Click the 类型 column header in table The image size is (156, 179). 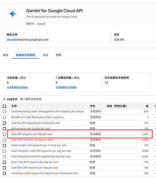[92, 106]
